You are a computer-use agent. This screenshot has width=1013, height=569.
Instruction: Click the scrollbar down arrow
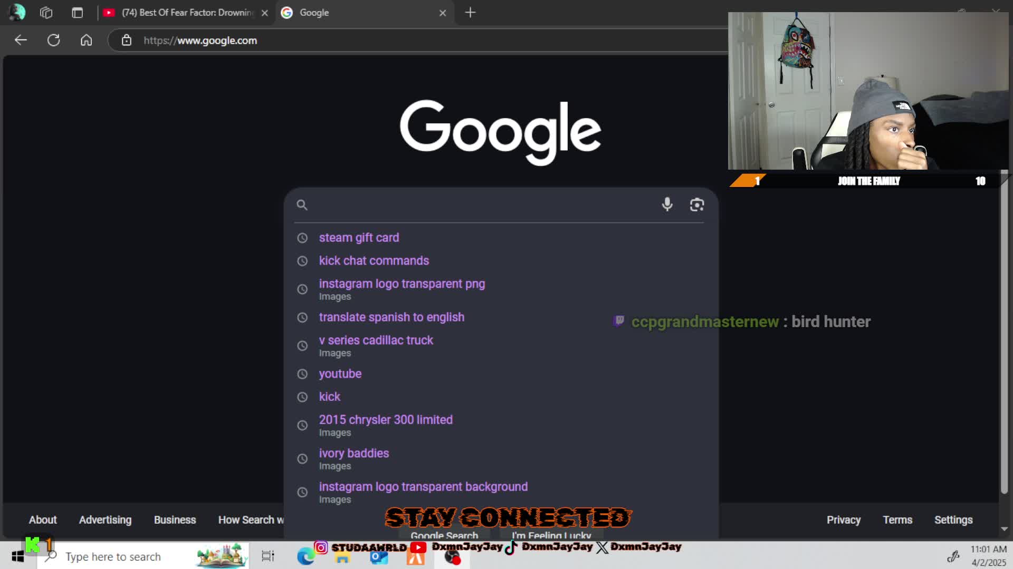1004,529
